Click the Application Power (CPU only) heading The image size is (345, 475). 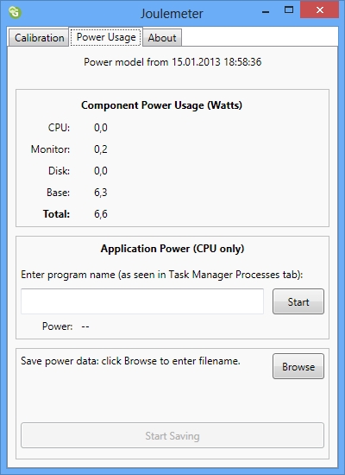click(x=172, y=249)
